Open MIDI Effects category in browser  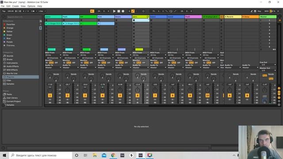tap(12, 70)
